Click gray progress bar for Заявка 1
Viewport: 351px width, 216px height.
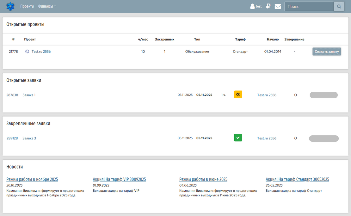(x=323, y=95)
